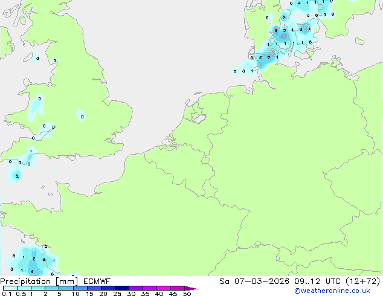Click the 0.5 to 1 mm legend swatch
The width and height of the screenshot is (383, 296).
point(24,288)
